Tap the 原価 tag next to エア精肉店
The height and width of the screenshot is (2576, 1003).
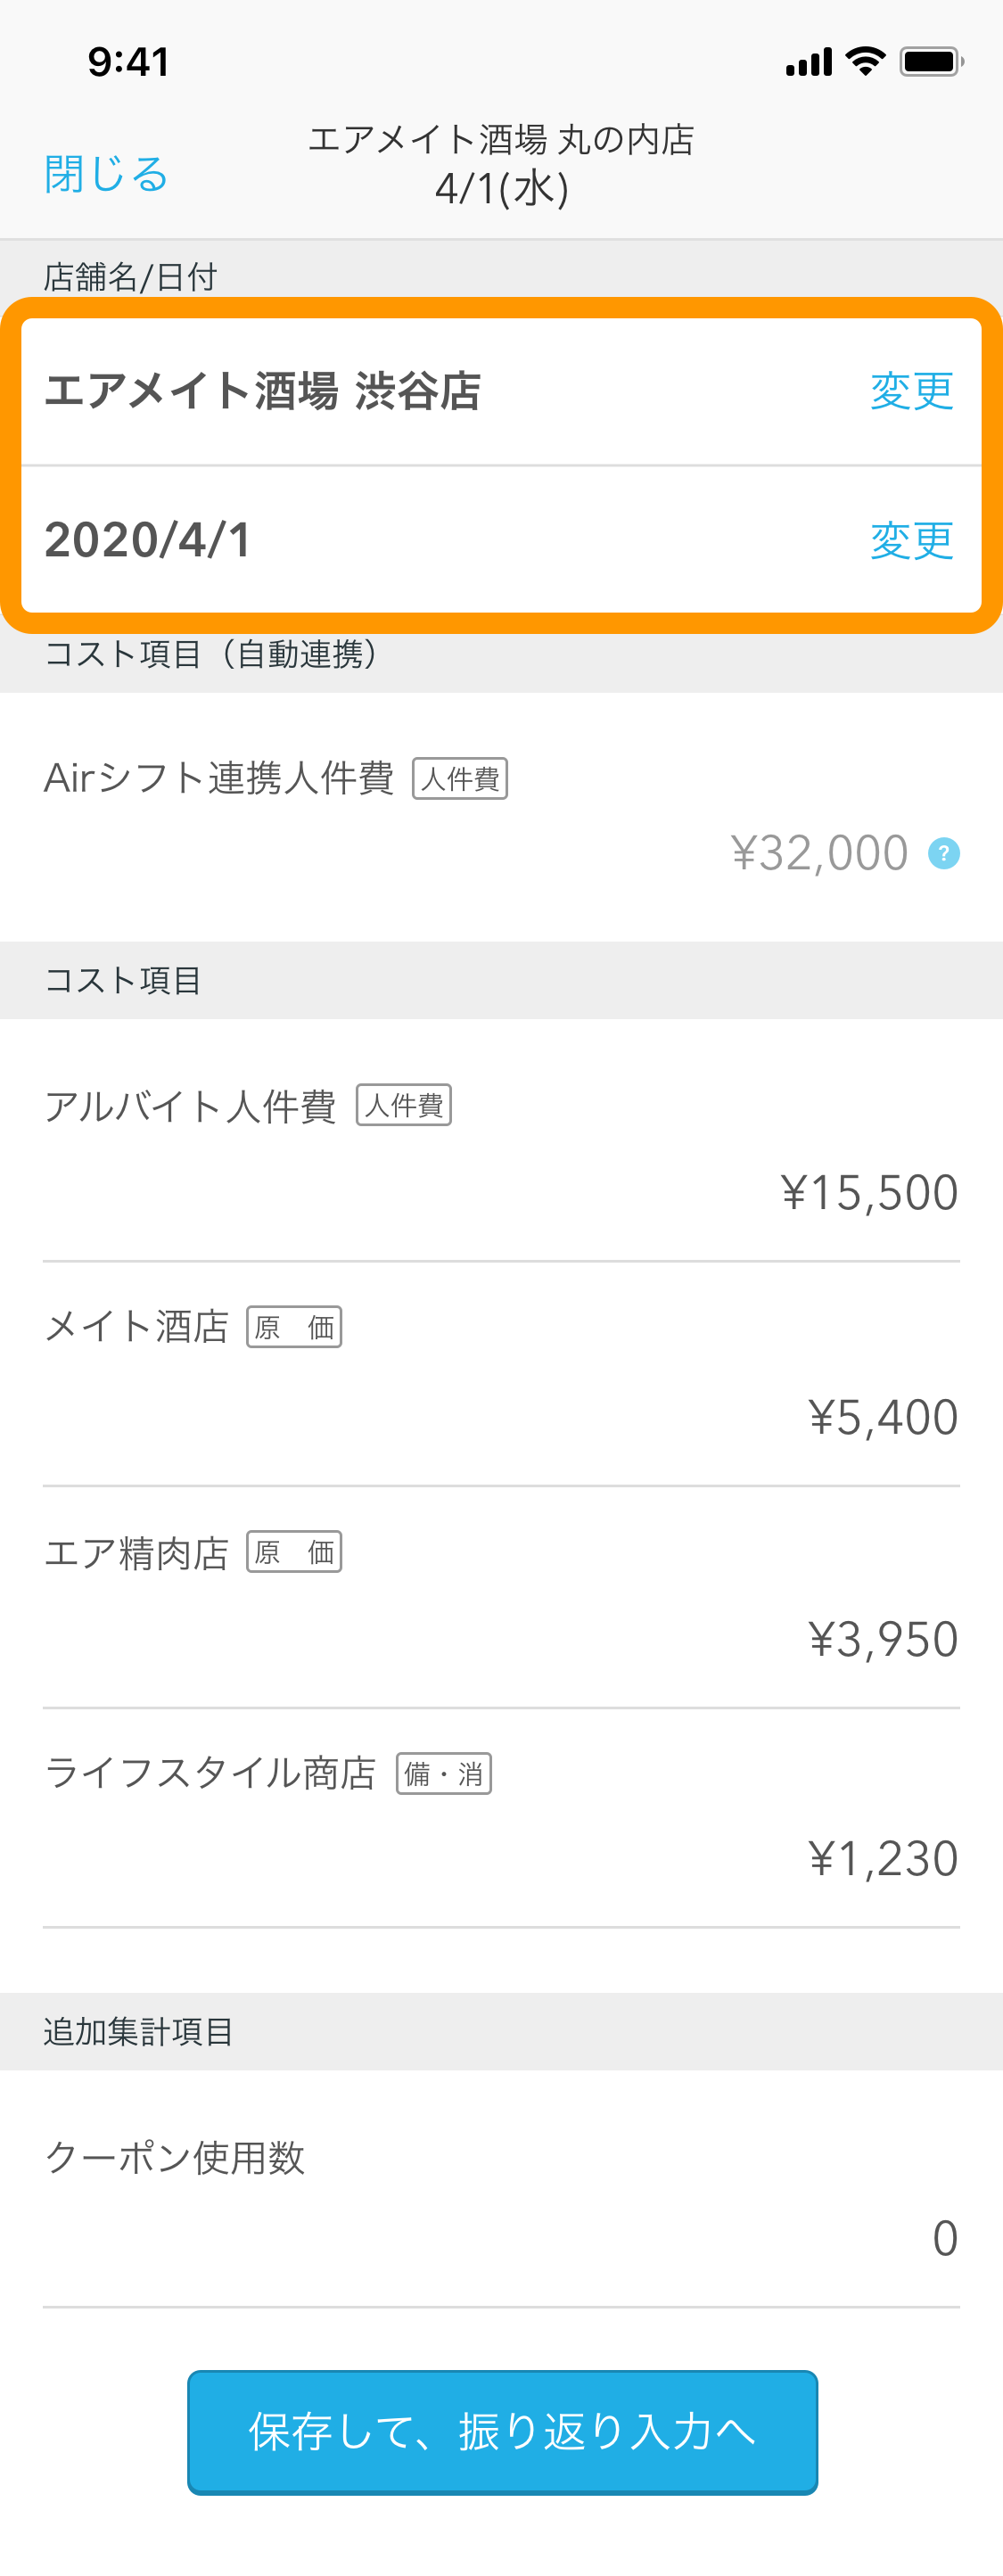[x=294, y=1552]
